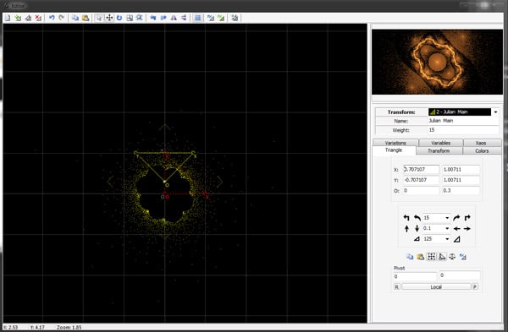Activate the Rotate mode tool
Screen dimensions: 508x332
pos(119,18)
